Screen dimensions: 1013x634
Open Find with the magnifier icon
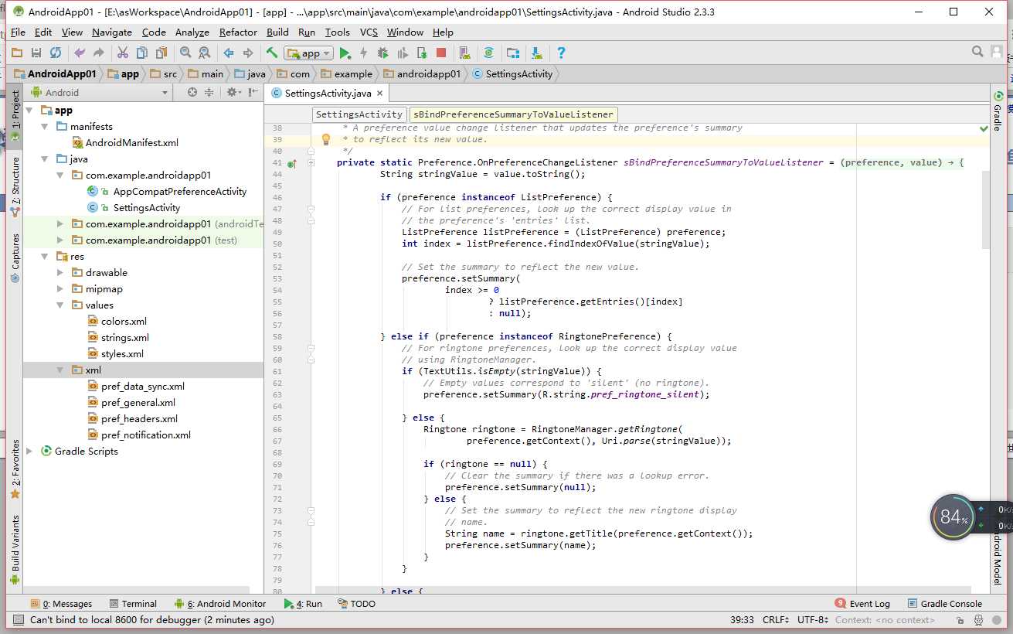(185, 53)
